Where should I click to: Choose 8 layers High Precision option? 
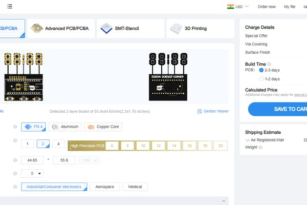click(127, 146)
